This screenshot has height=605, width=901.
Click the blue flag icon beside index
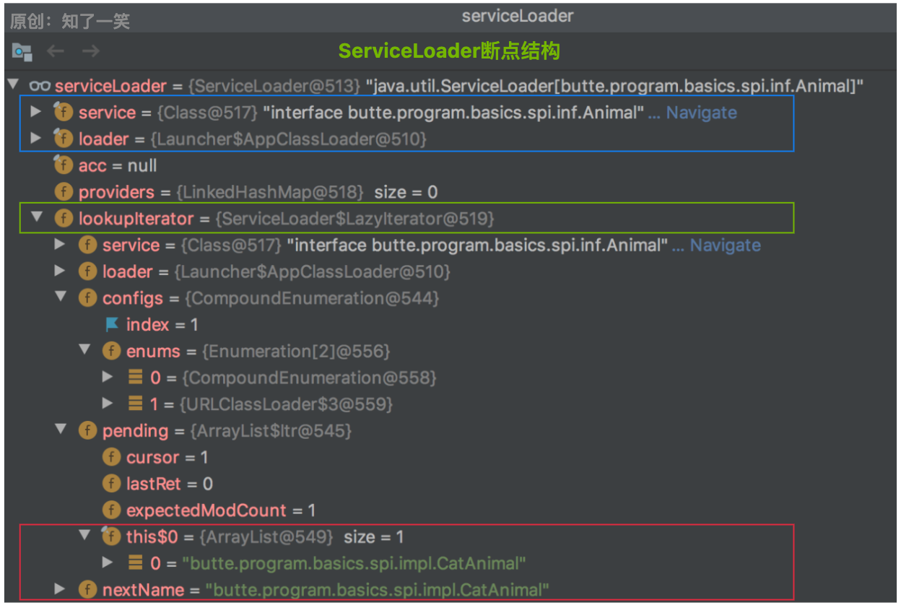[112, 325]
